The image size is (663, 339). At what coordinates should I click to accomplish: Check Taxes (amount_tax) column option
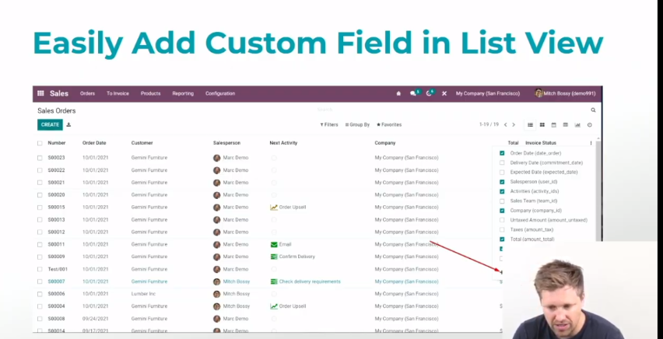(x=502, y=229)
